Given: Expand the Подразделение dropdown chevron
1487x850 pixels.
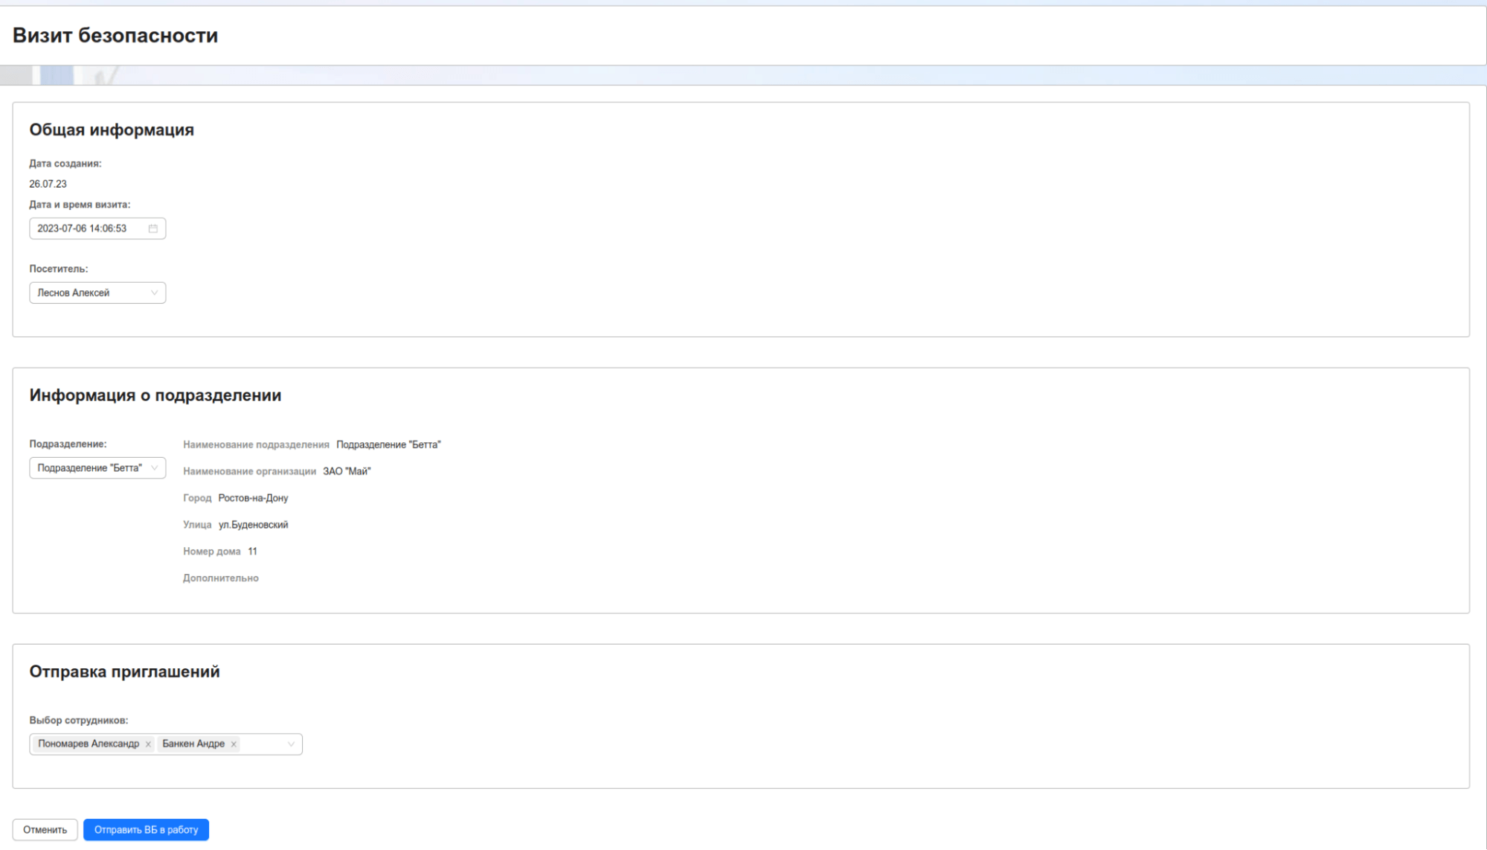Looking at the screenshot, I should [154, 468].
